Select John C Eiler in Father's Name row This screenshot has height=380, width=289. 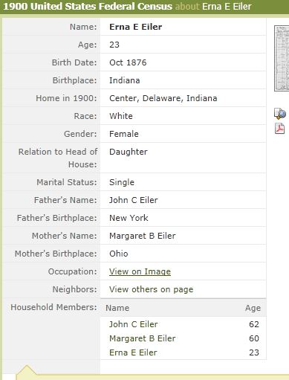(134, 200)
